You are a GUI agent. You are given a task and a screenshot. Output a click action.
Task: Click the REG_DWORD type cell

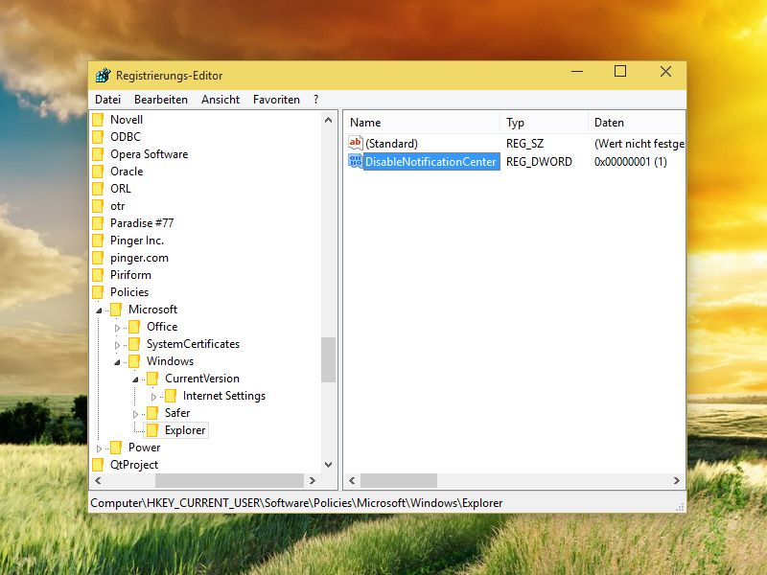click(539, 162)
